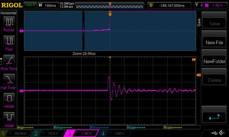Open the Horizontal measurement menu header

(x=9, y=13)
